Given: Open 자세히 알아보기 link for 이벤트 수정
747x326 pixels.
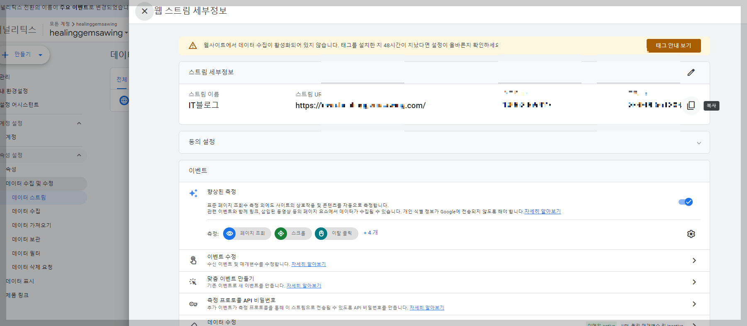Looking at the screenshot, I should click(309, 264).
